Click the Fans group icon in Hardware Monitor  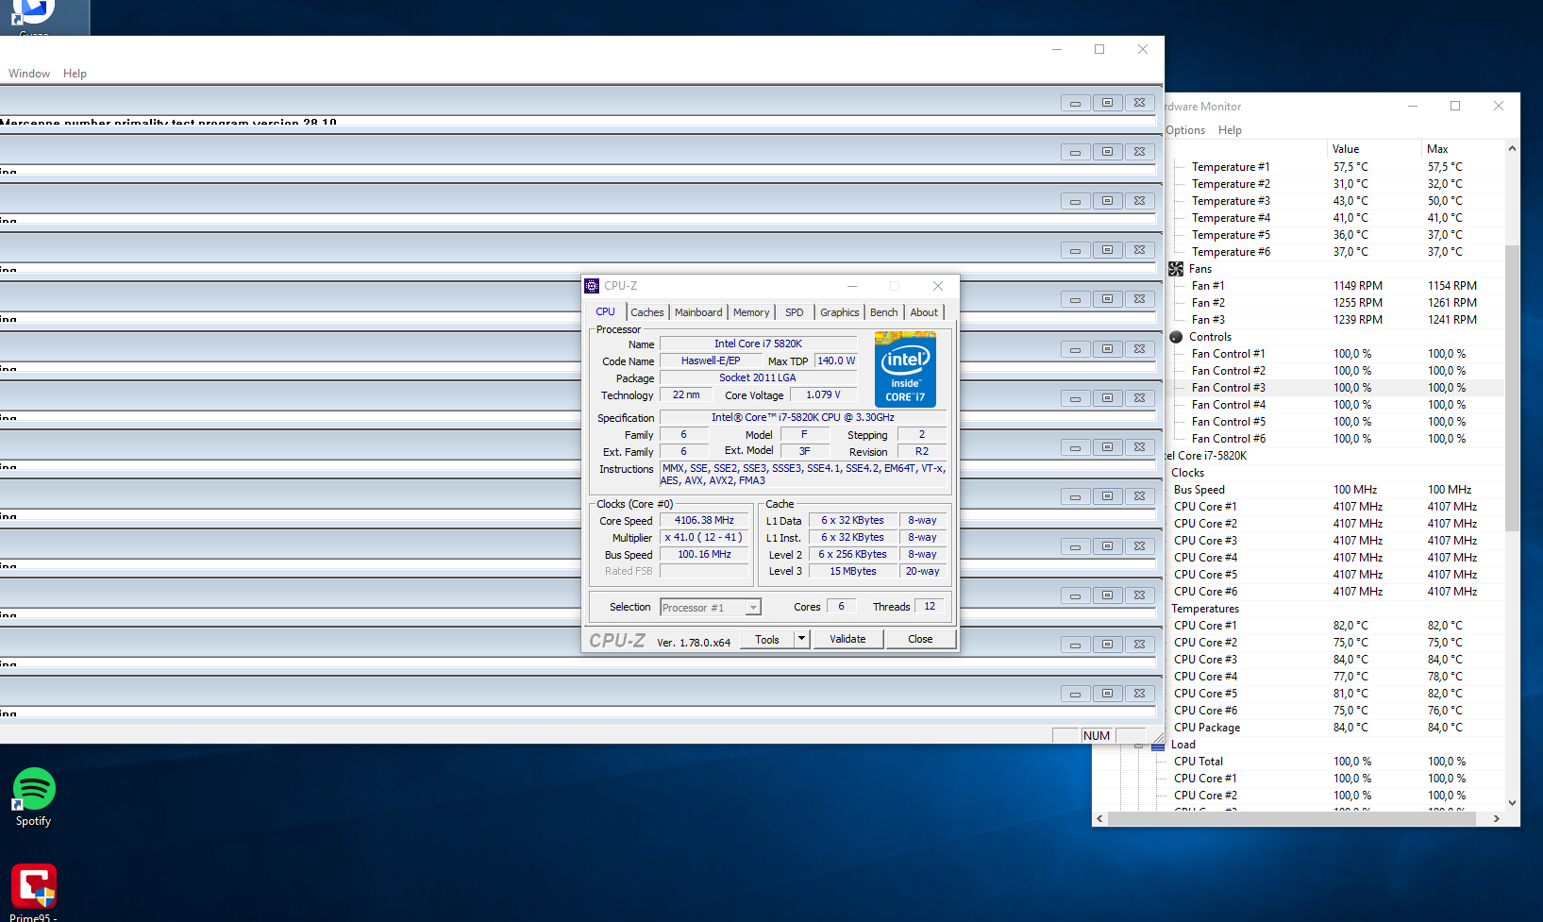click(x=1176, y=269)
